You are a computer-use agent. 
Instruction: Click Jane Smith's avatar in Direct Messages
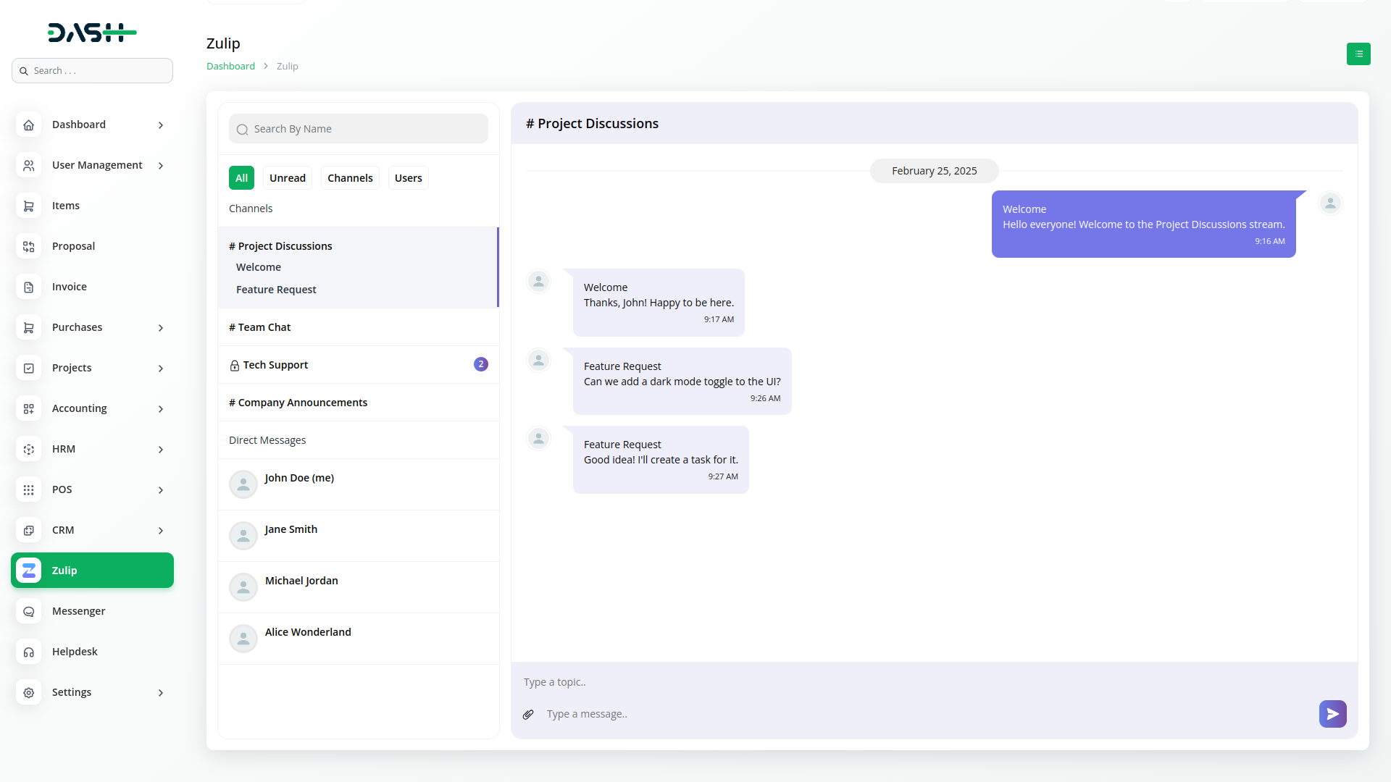point(243,536)
